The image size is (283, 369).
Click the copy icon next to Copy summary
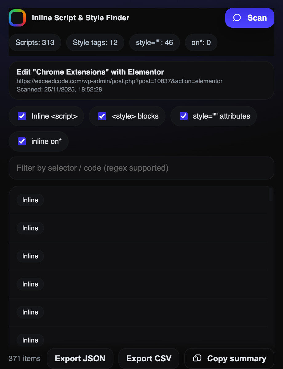(x=197, y=358)
